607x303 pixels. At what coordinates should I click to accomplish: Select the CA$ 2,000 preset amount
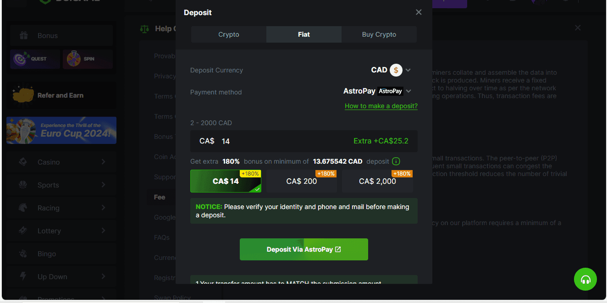pos(377,181)
